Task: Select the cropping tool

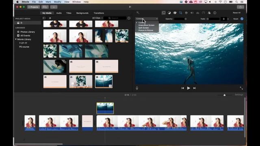Action: coord(180,13)
